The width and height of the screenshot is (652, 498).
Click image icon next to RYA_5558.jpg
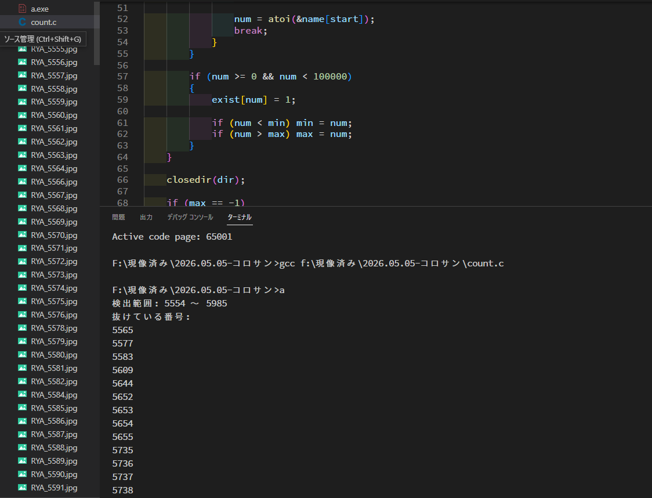[23, 89]
